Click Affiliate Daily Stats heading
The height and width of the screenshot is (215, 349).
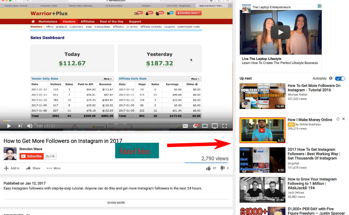[x=132, y=79]
